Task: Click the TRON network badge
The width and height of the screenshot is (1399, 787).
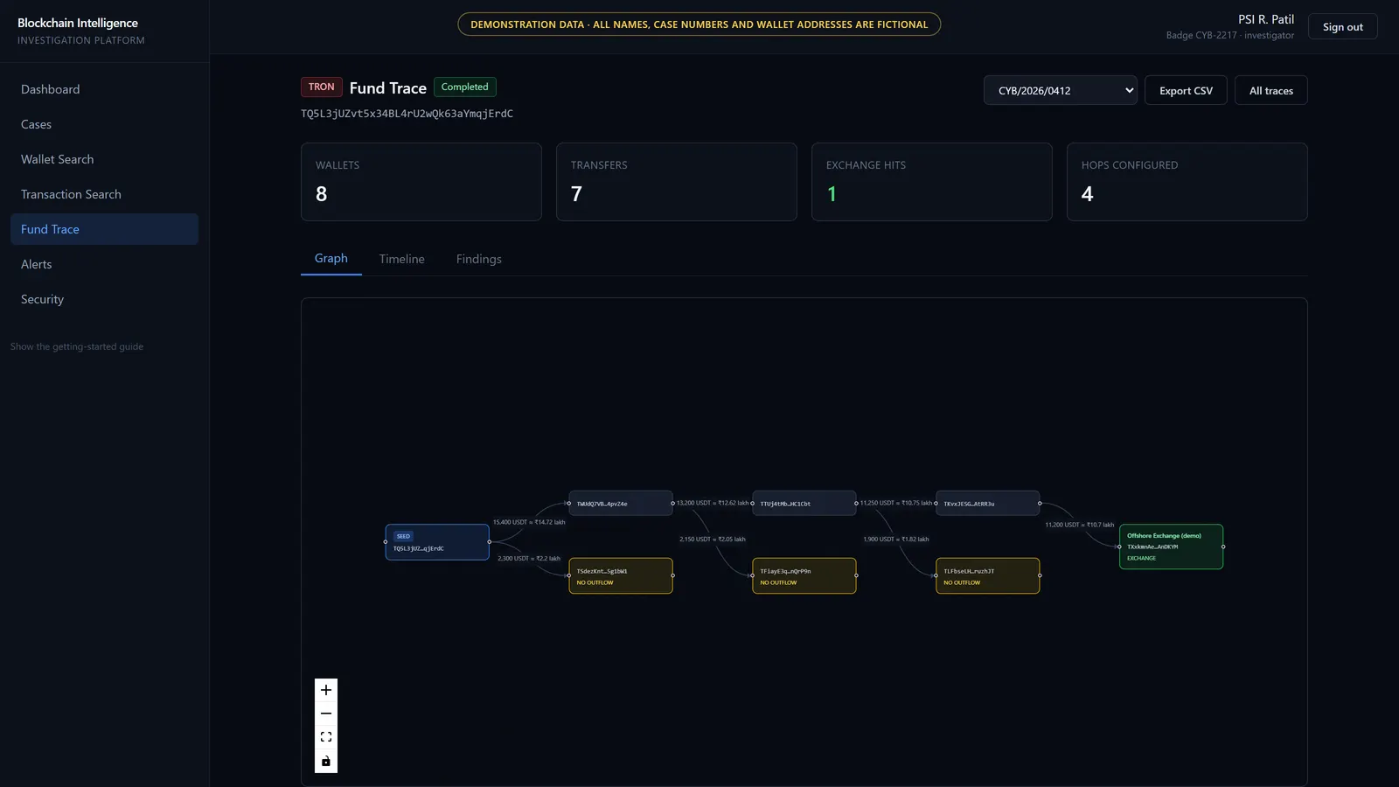Action: pyautogui.click(x=321, y=87)
